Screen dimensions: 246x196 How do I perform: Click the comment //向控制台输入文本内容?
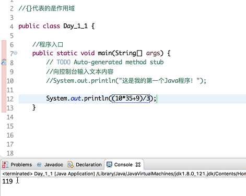tap(80, 71)
